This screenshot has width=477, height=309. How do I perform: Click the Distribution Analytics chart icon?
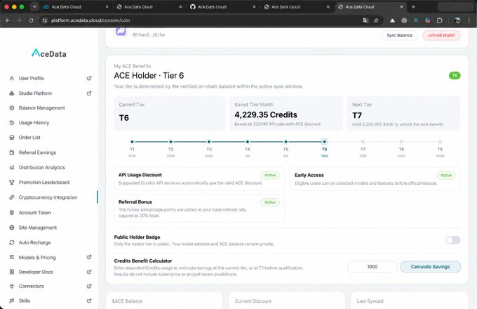click(x=12, y=167)
